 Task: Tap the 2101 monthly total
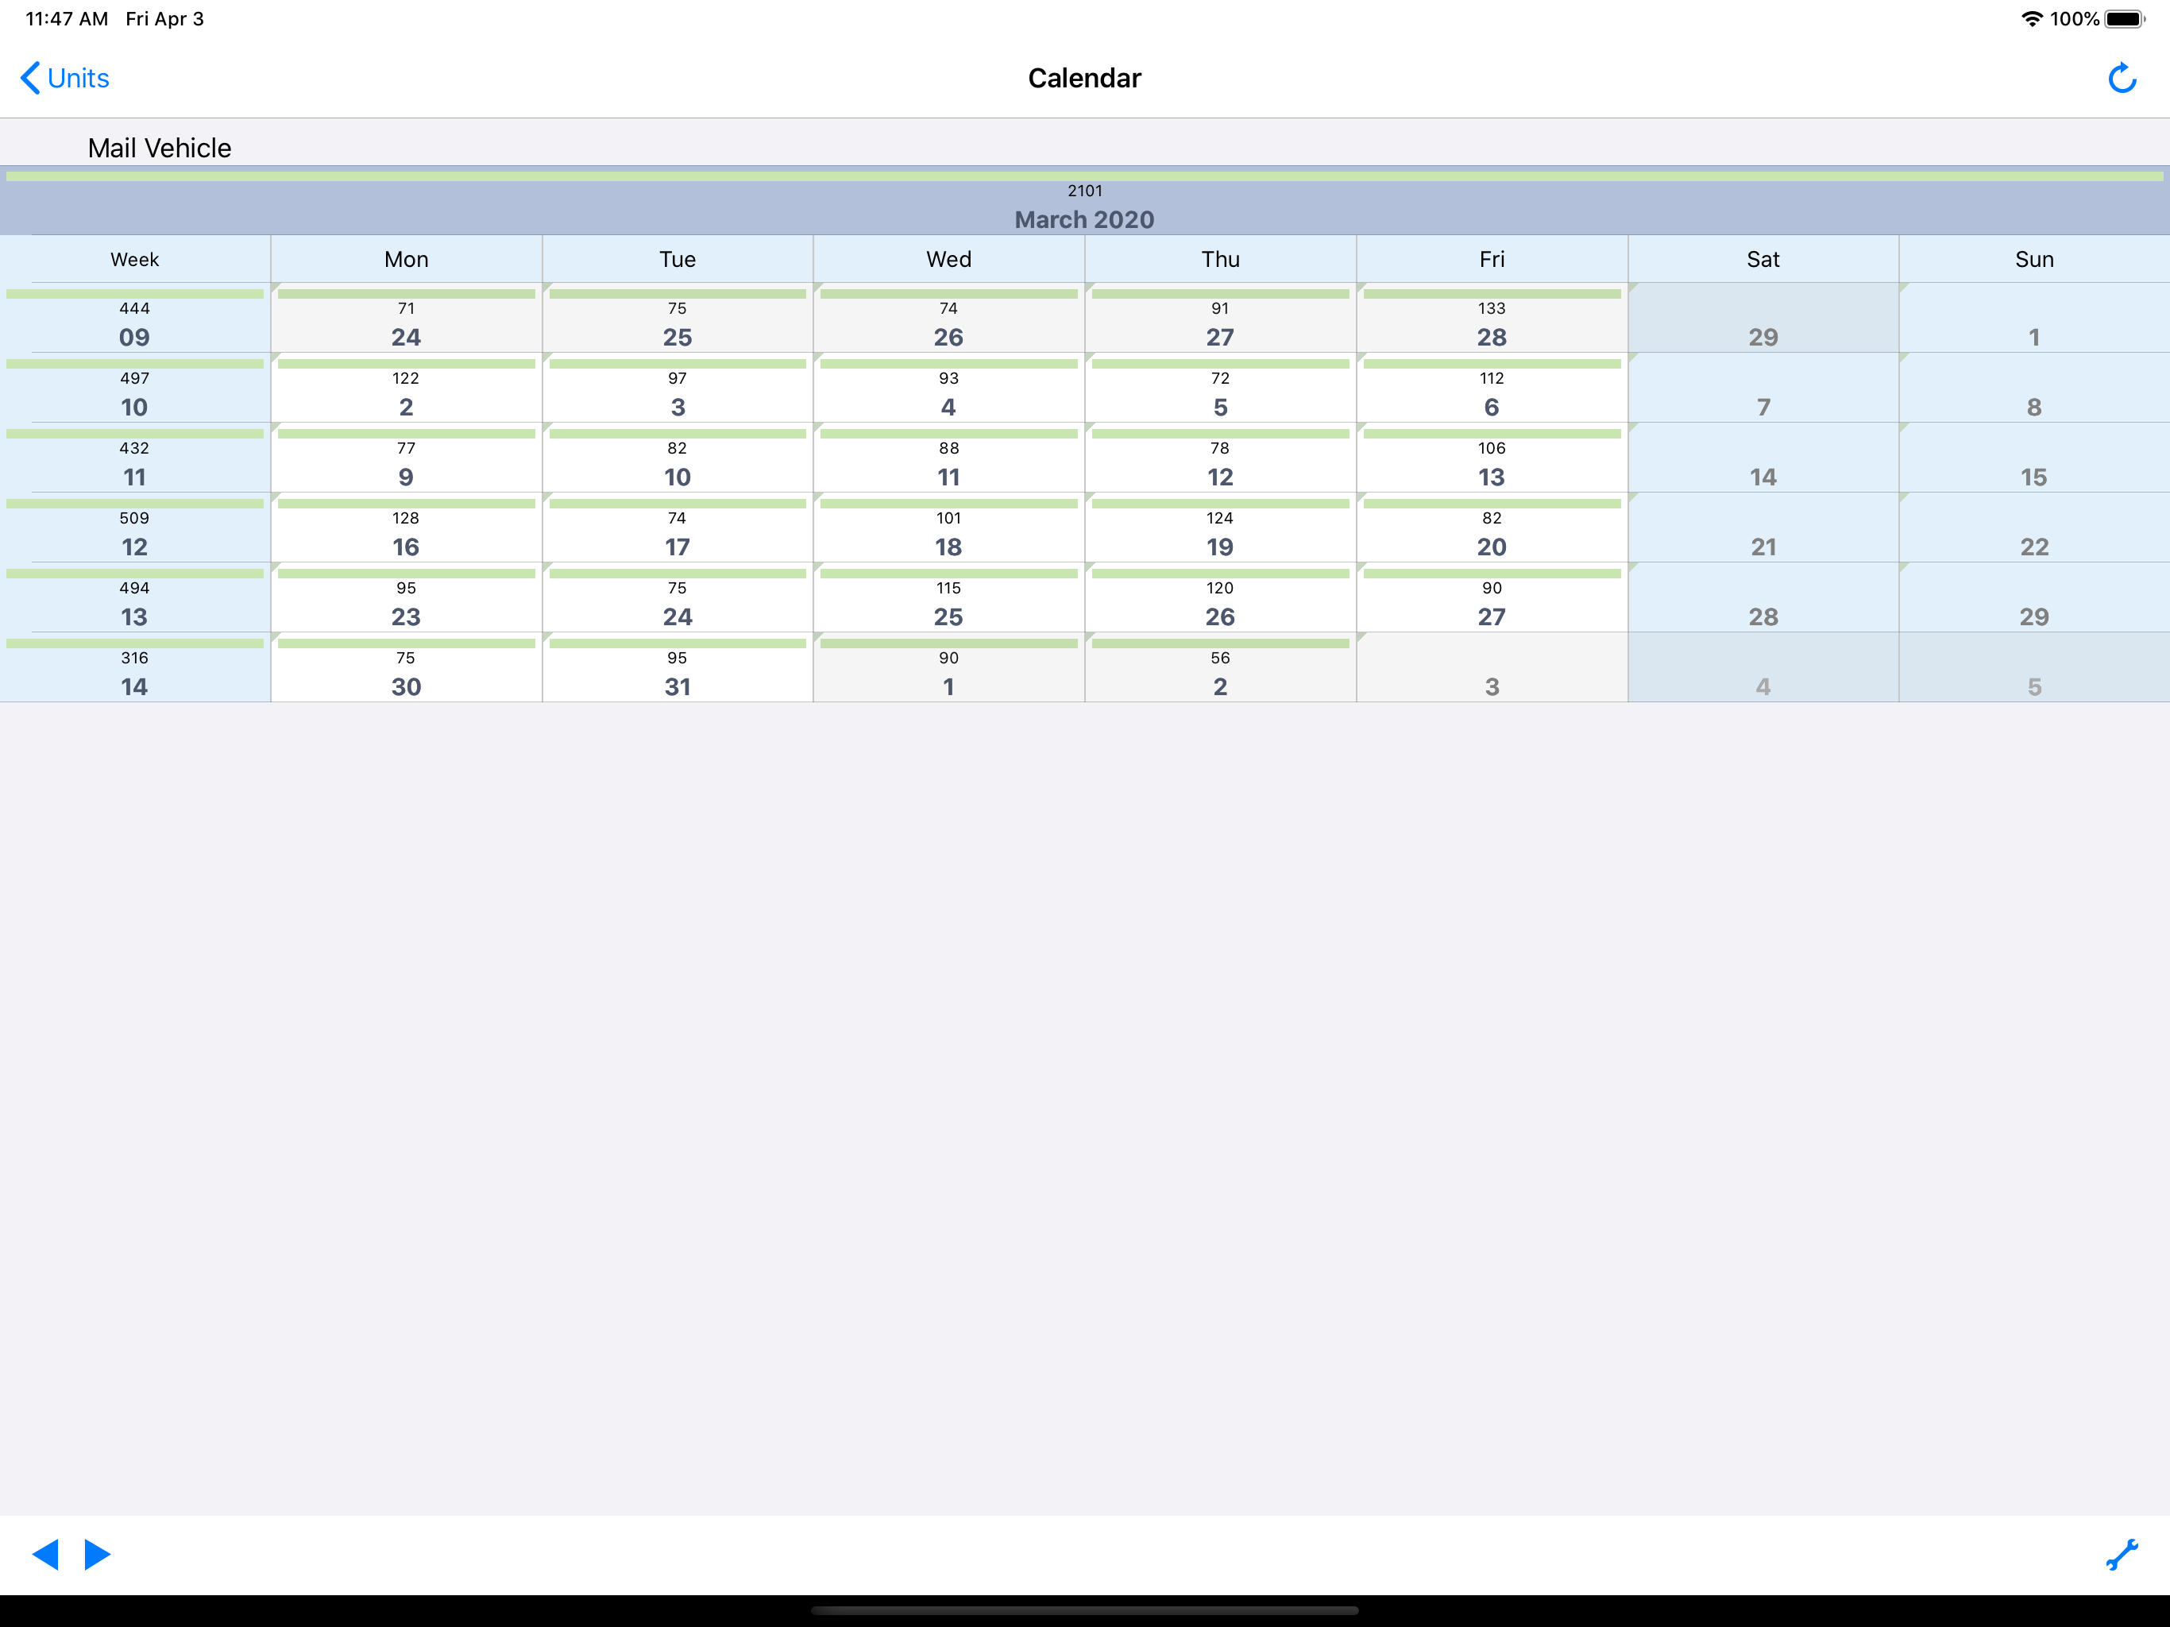tap(1085, 191)
